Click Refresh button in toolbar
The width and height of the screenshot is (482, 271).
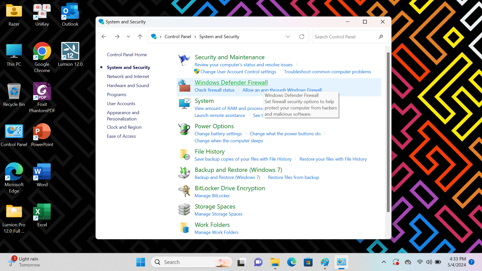[x=302, y=37]
